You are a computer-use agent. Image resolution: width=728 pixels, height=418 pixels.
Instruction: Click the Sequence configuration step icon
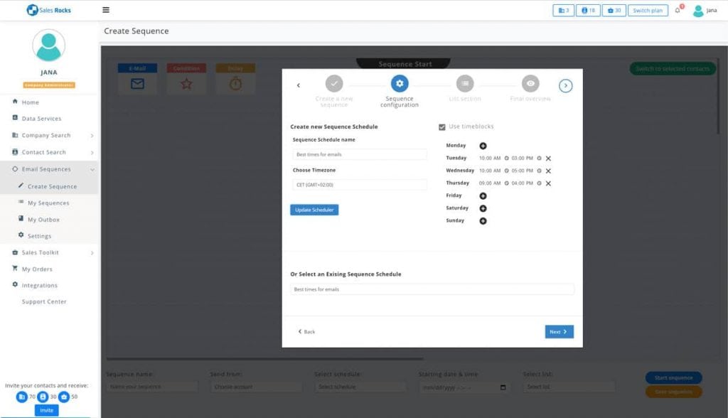[x=400, y=84]
